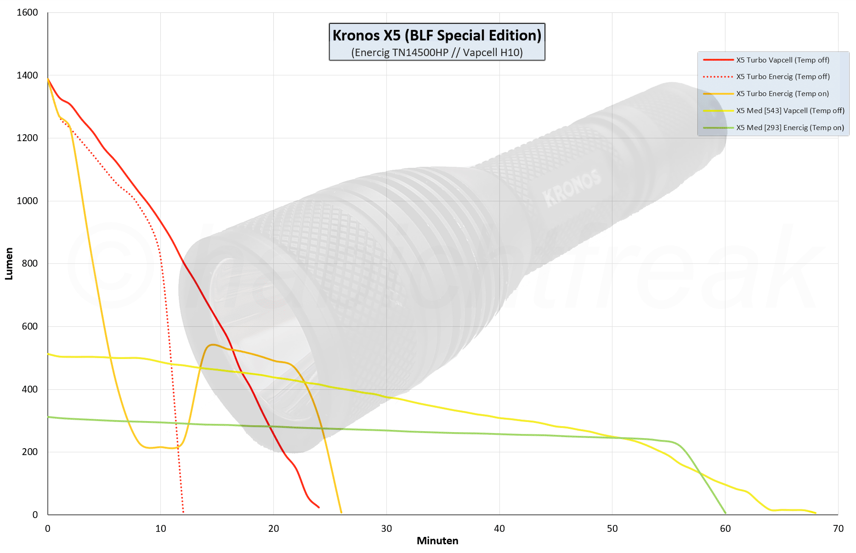The width and height of the screenshot is (856, 553).
Task: Click the 1600 label on the Lumen axis
Action: click(27, 13)
